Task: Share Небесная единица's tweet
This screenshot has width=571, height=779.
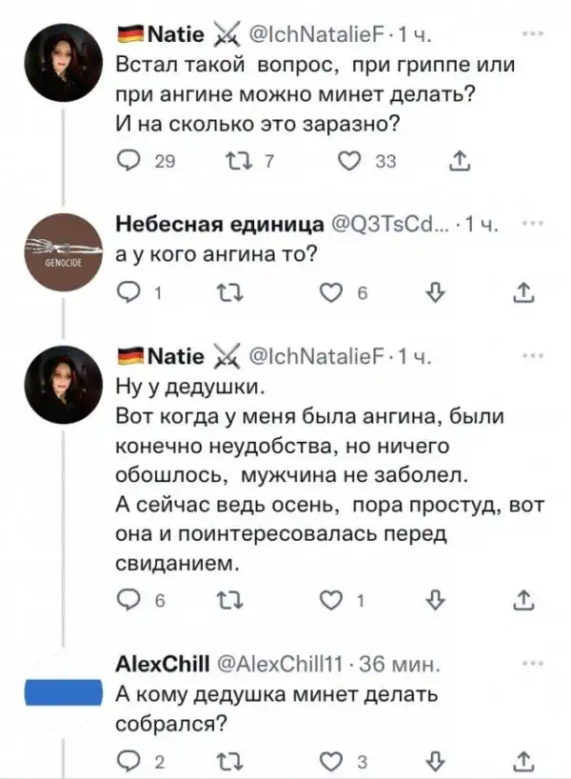Action: [523, 293]
